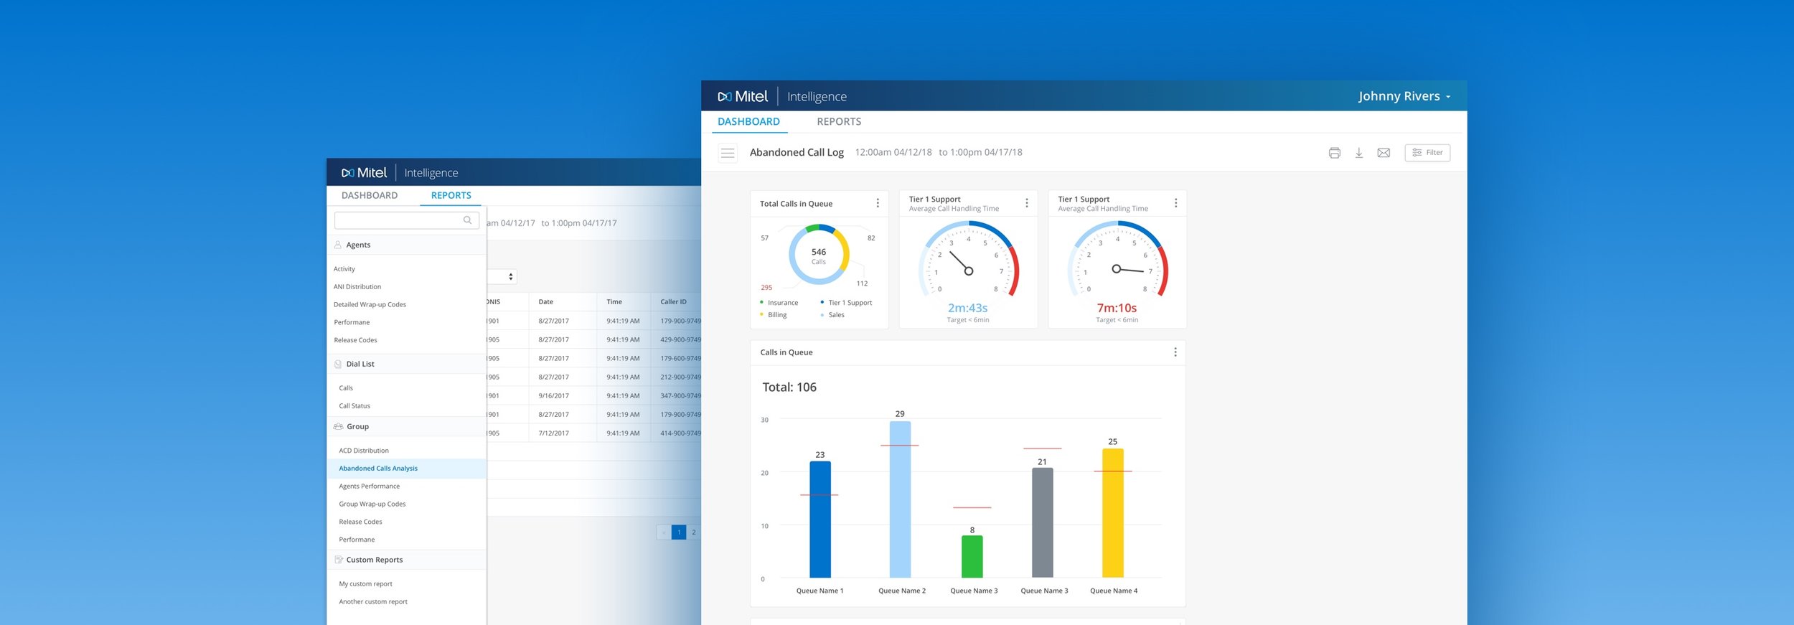Click the email envelope icon

click(1384, 153)
